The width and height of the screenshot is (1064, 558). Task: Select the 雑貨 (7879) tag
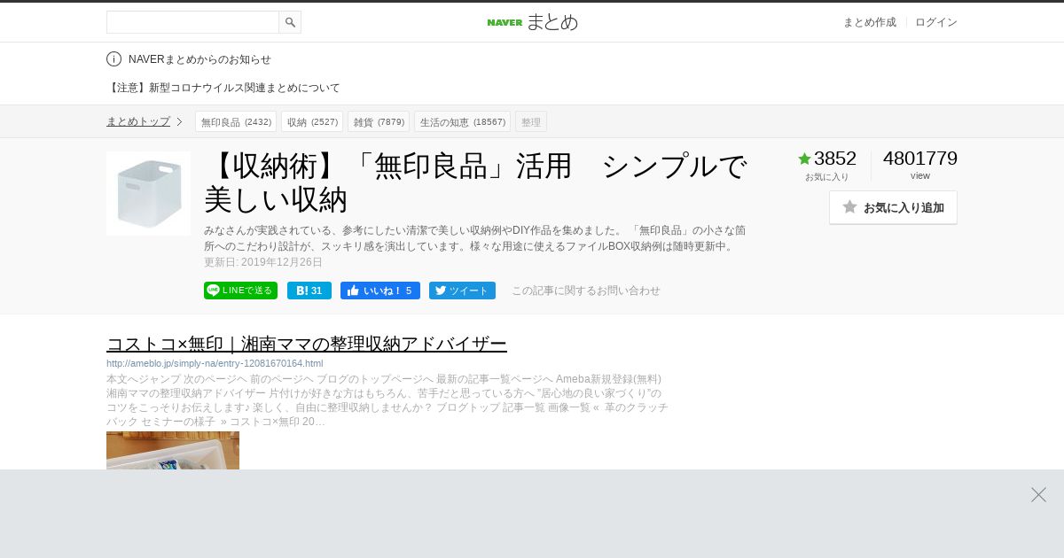[x=379, y=121]
